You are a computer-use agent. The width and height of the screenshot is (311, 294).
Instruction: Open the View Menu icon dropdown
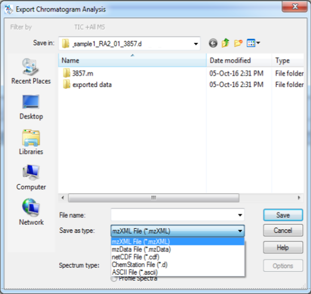(x=253, y=43)
